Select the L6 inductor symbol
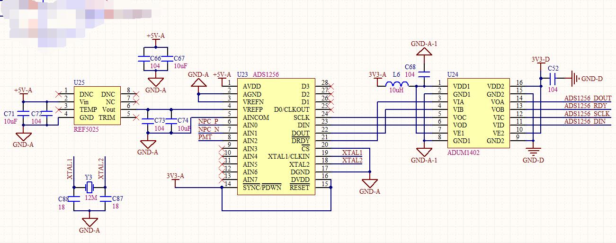Screen dimensions: 616x243 397,83
